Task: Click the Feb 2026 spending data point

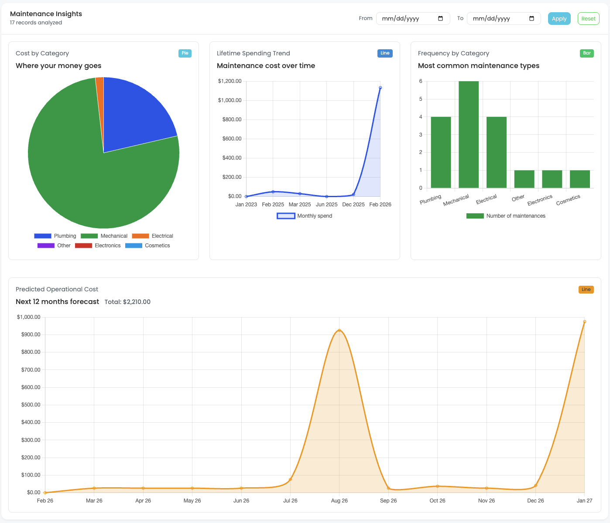Action: click(x=380, y=88)
